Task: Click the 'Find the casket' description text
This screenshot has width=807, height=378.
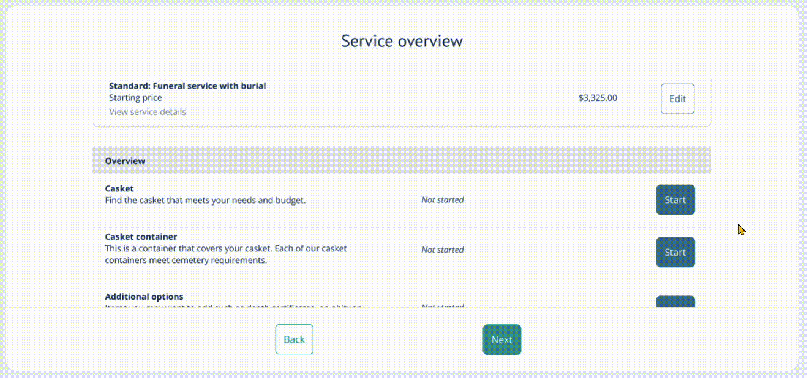Action: click(x=205, y=200)
